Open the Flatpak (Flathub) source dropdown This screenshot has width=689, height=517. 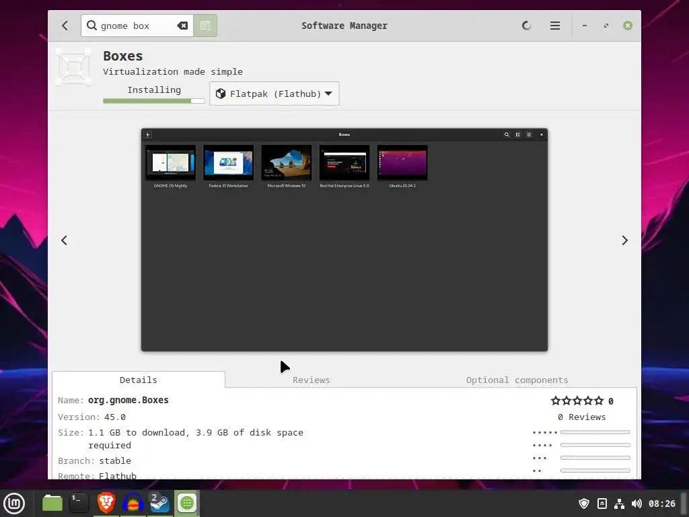275,94
